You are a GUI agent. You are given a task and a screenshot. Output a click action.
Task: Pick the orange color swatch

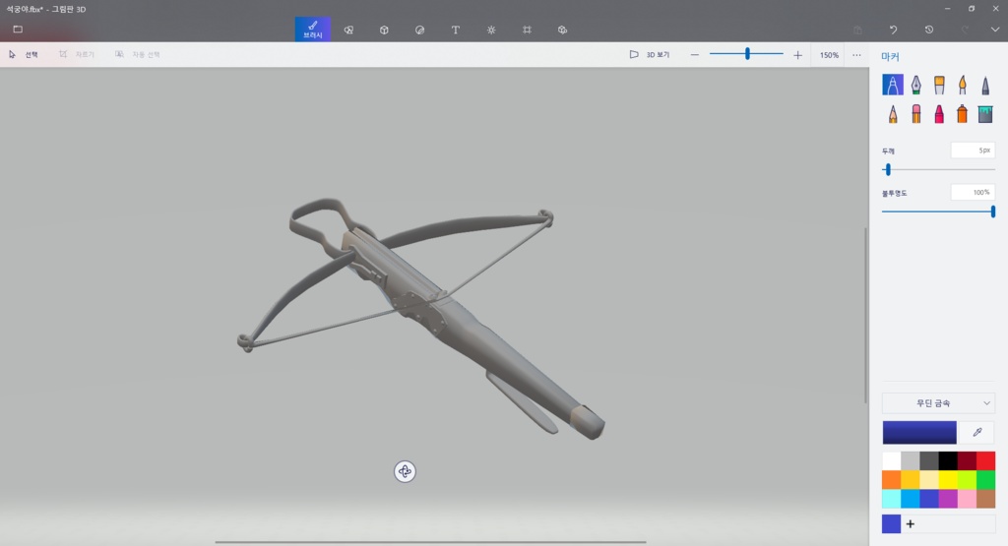pyautogui.click(x=891, y=480)
